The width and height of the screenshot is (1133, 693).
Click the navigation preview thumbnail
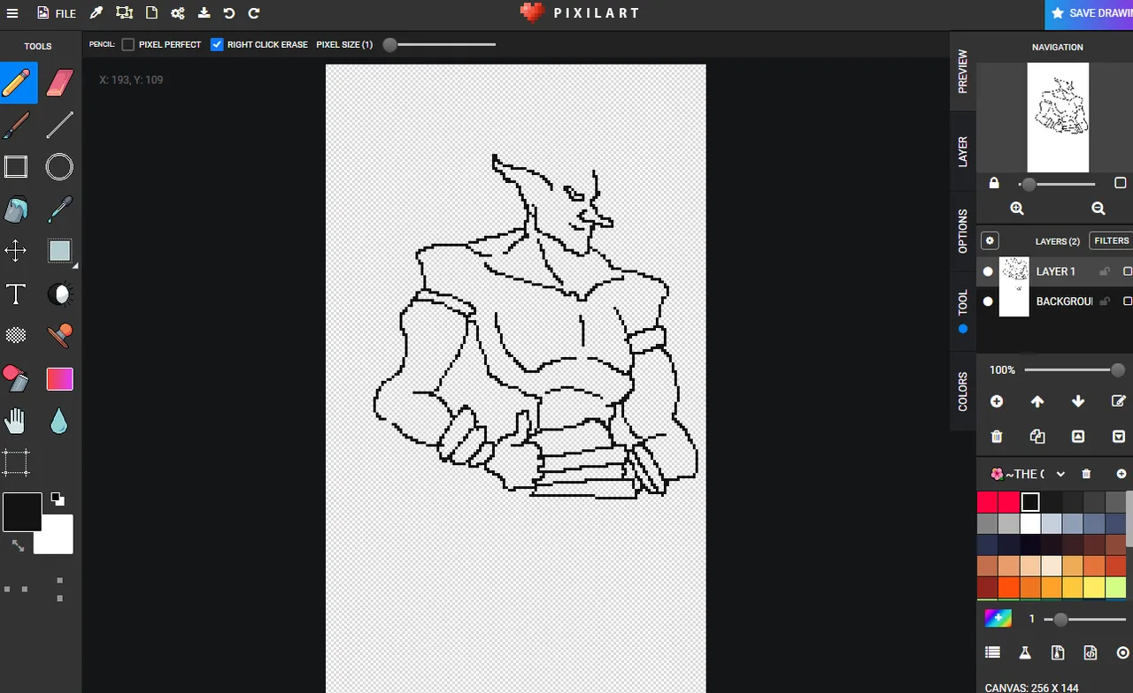tap(1058, 118)
